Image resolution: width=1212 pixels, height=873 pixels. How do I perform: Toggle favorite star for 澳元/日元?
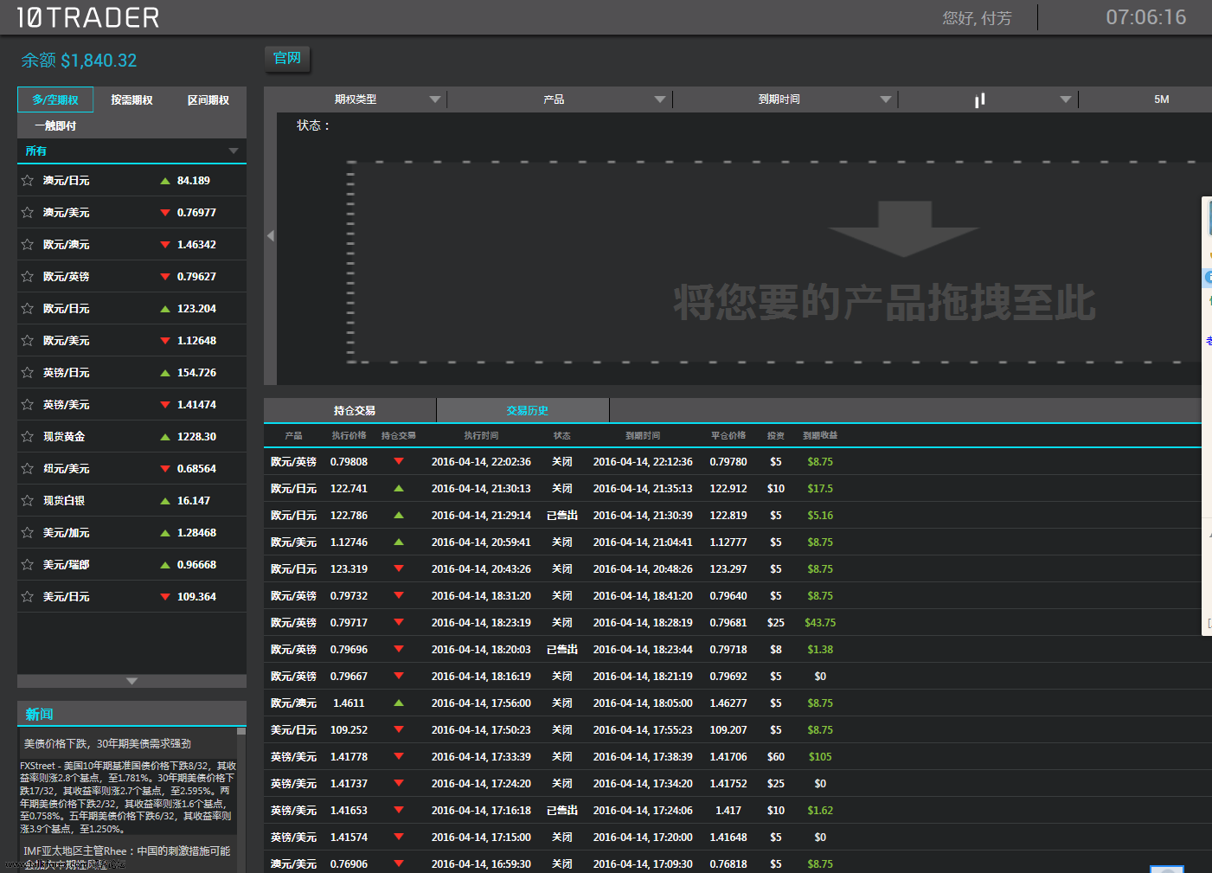tap(28, 181)
